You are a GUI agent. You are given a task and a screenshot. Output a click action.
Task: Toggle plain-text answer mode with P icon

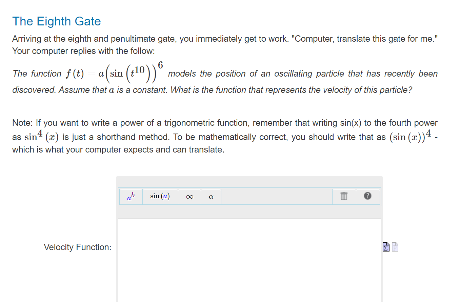(x=395, y=247)
